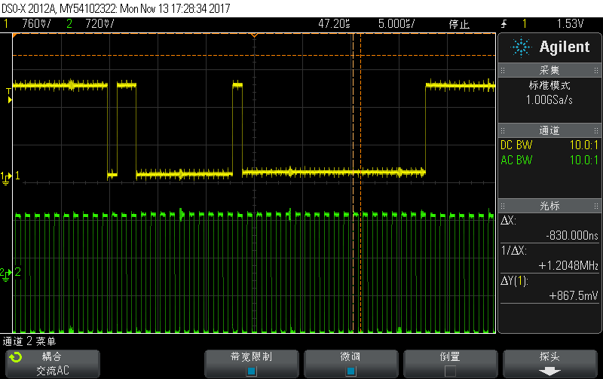The width and height of the screenshot is (603, 379).
Task: Click the ΔX value -830.000ns
Action: pos(572,235)
